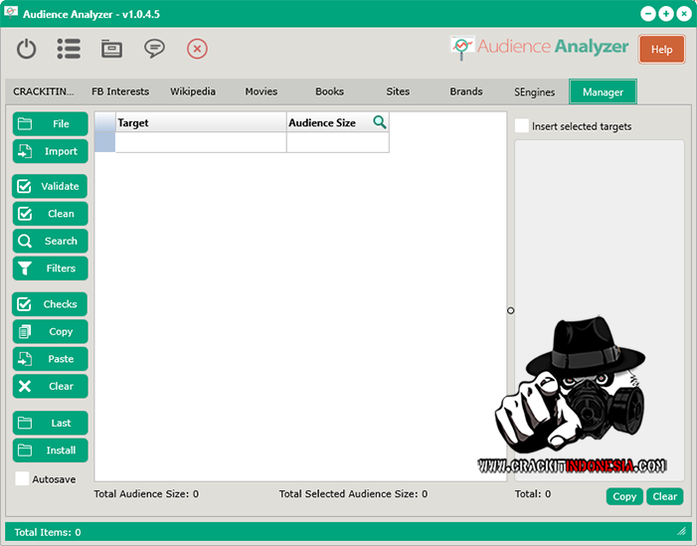Click the power icon in the top toolbar

pyautogui.click(x=27, y=49)
